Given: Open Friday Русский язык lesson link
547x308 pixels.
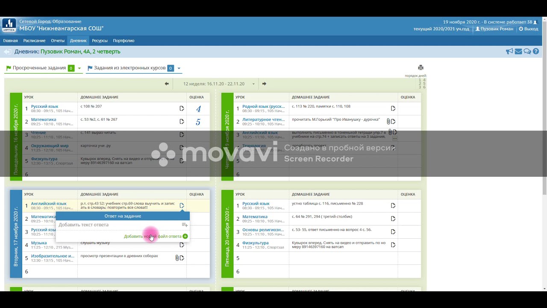Looking at the screenshot, I should [x=256, y=204].
